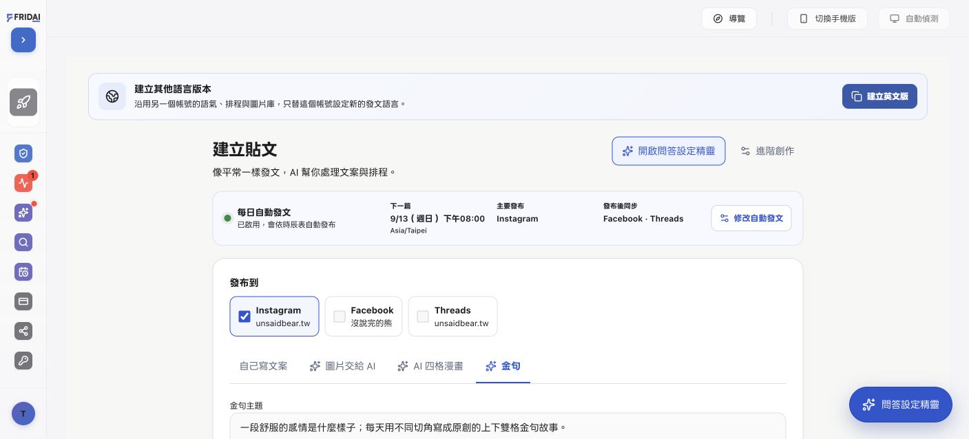Screen dimensions: 969x439
Task: Open floating 問答設定精靈 button
Action: [x=901, y=405]
